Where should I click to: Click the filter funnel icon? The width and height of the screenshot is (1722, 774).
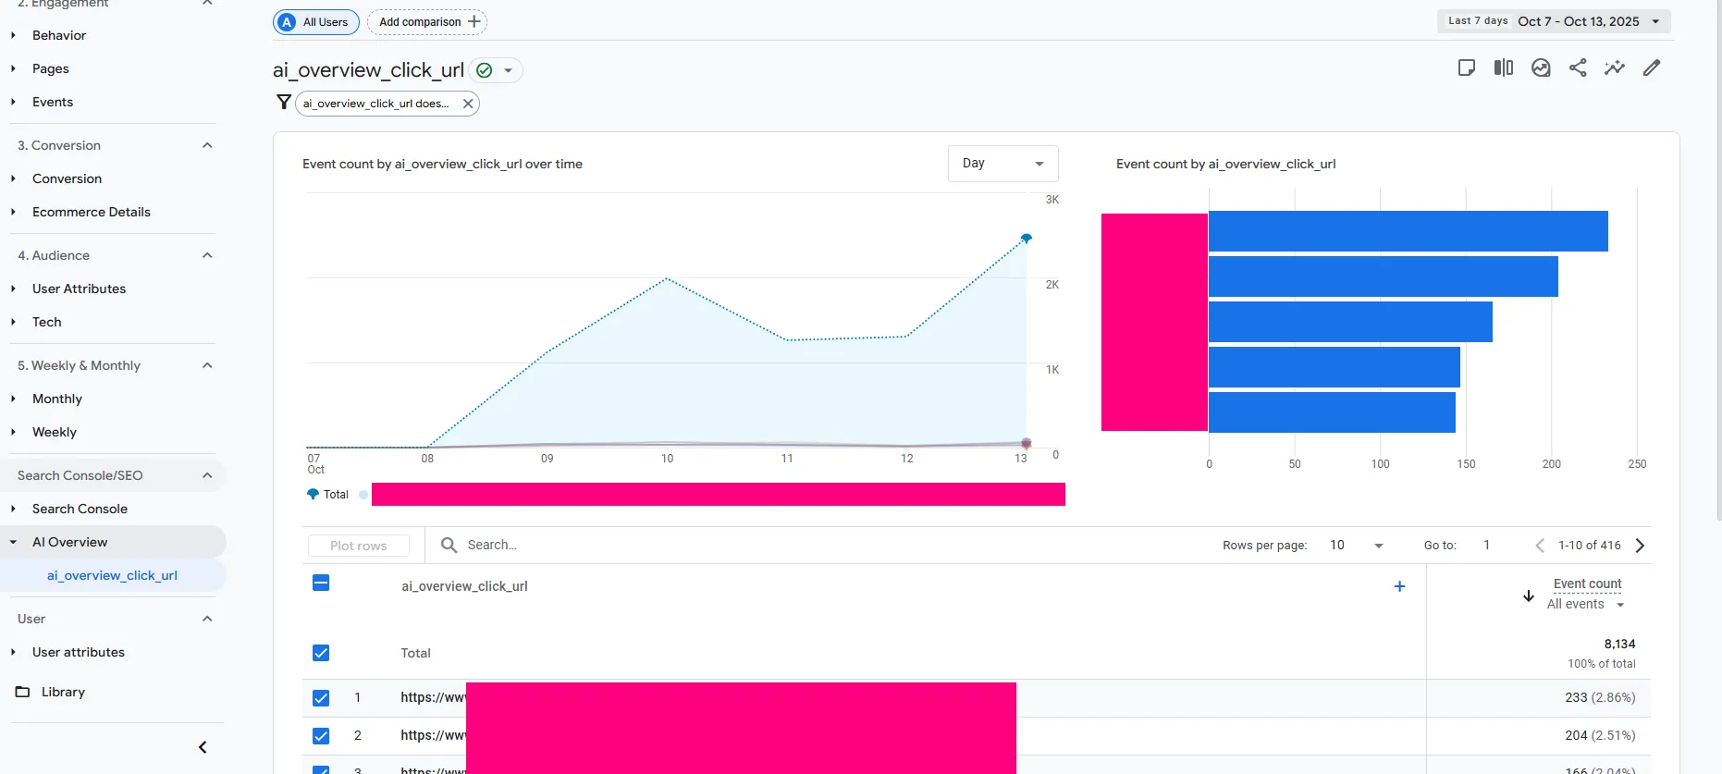(x=284, y=103)
